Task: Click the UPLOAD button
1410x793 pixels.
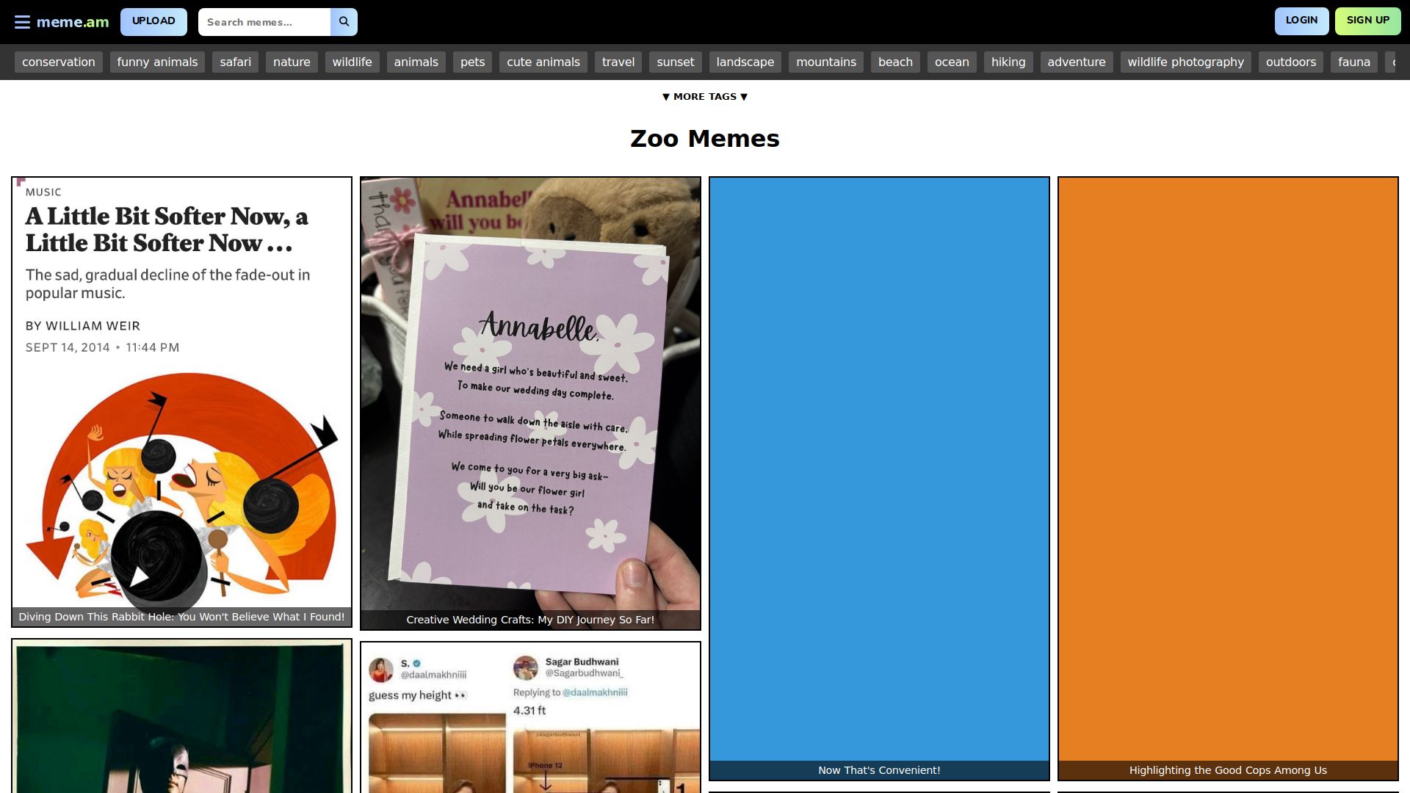Action: (x=153, y=21)
